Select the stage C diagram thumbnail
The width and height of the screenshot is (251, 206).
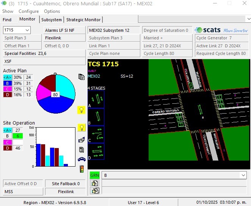click(x=96, y=134)
